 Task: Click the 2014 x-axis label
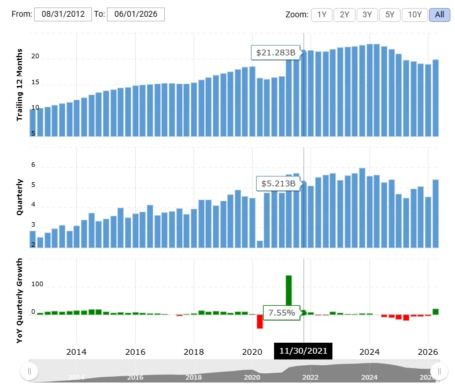76,352
